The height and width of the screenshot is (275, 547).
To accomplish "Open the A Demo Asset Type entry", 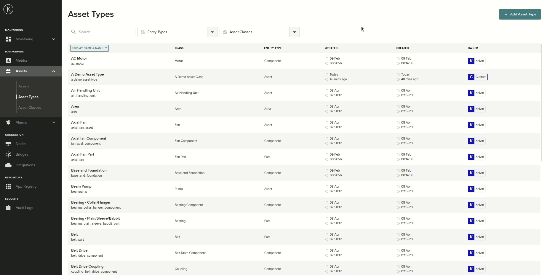I will [x=87, y=75].
